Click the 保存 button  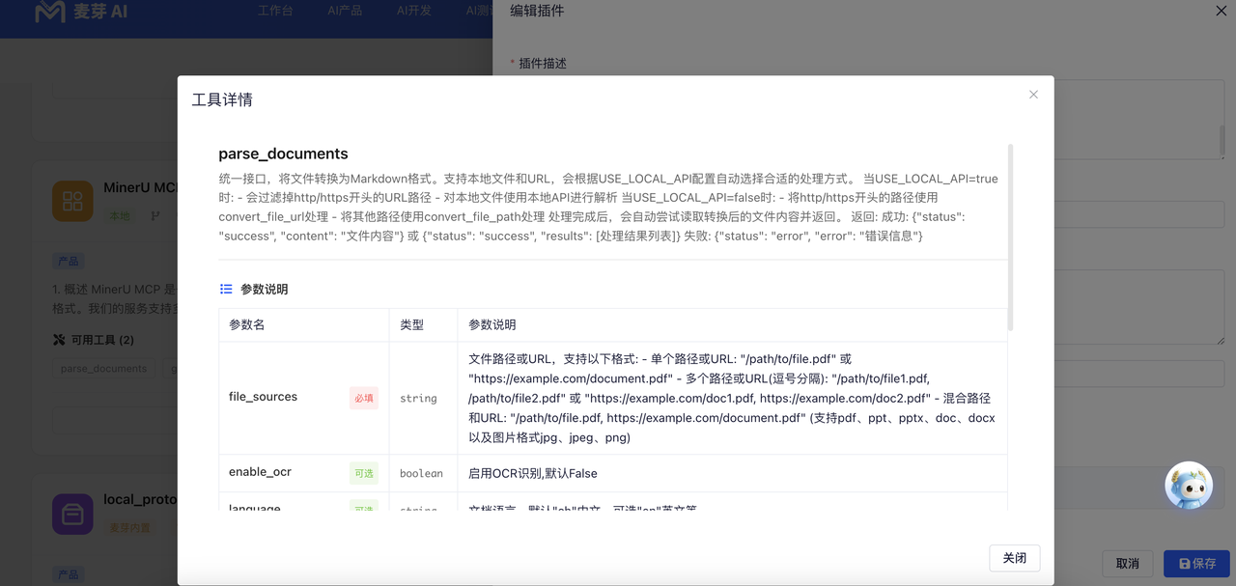click(x=1196, y=563)
